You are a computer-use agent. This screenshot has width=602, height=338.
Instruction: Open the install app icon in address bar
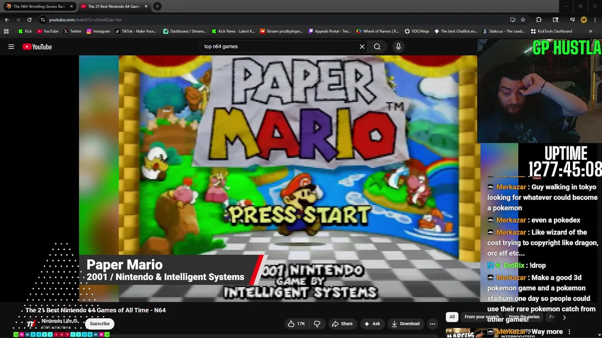(x=513, y=20)
